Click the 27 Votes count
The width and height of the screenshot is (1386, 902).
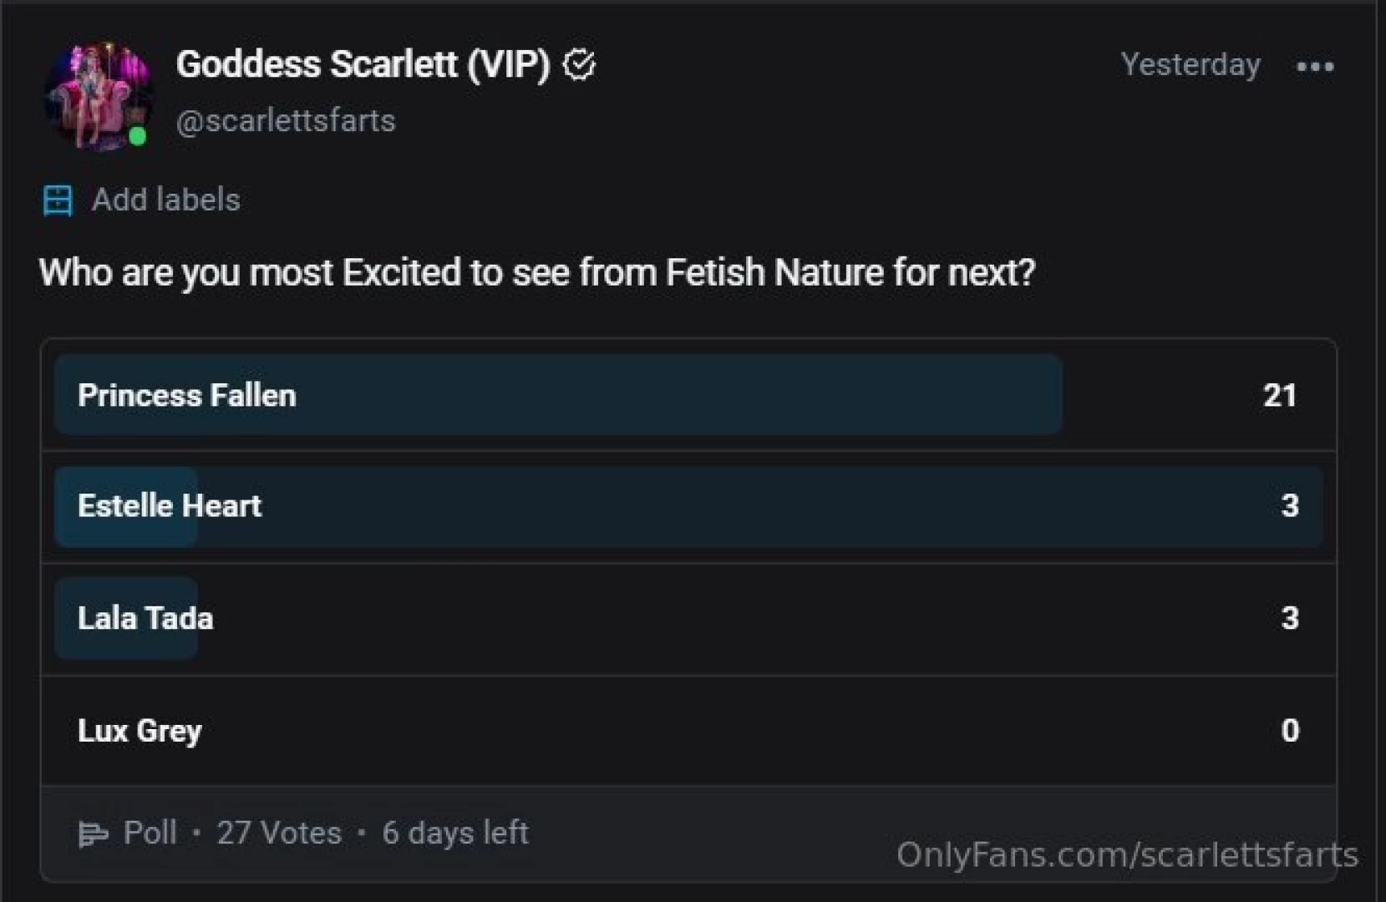[x=279, y=833]
